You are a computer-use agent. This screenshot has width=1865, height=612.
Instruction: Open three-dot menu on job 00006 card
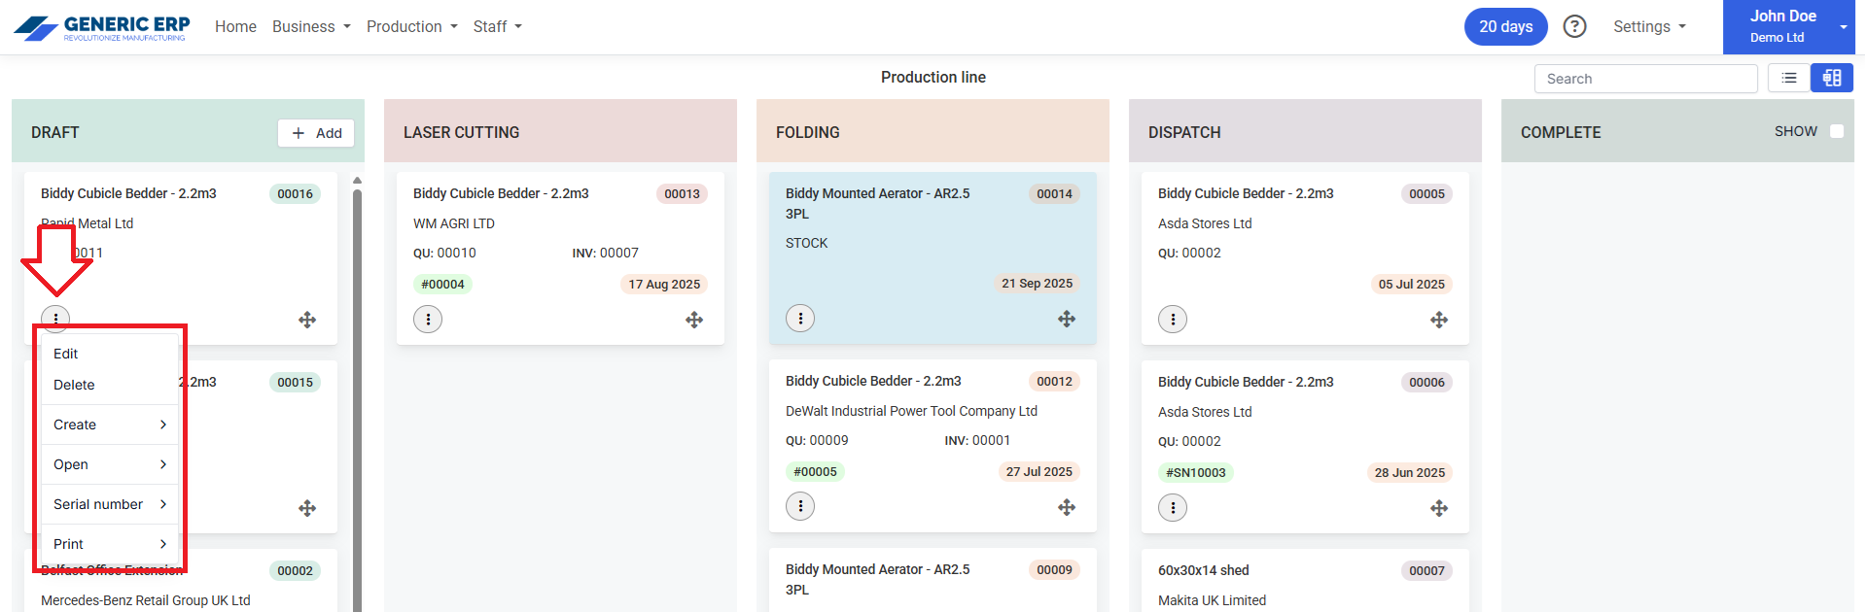[x=1173, y=508]
